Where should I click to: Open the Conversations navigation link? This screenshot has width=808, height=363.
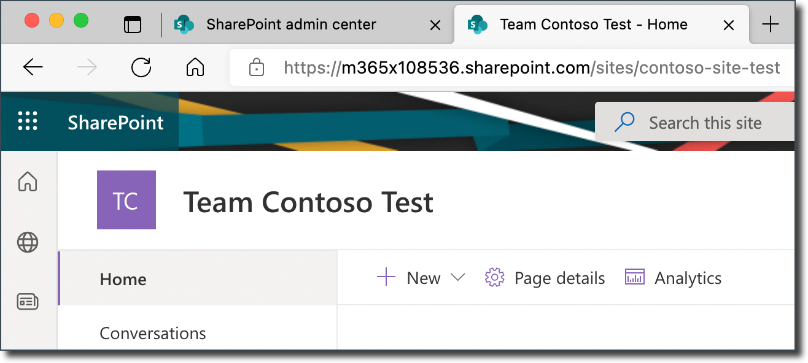[152, 333]
